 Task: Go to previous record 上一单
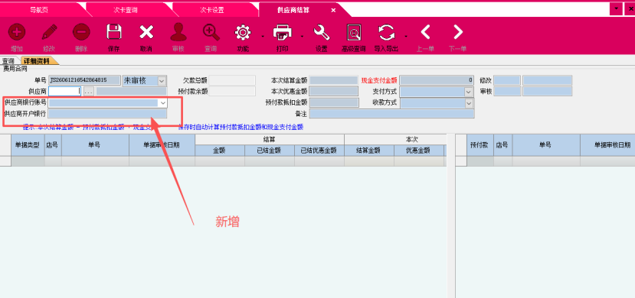point(425,32)
